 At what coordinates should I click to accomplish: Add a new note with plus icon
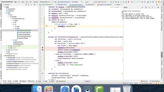[152, 7]
